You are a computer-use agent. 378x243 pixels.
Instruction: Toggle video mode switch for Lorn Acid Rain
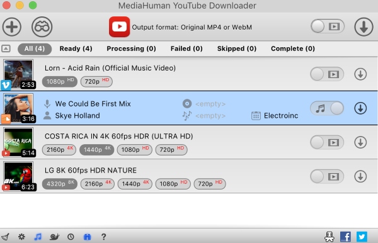coord(327,74)
